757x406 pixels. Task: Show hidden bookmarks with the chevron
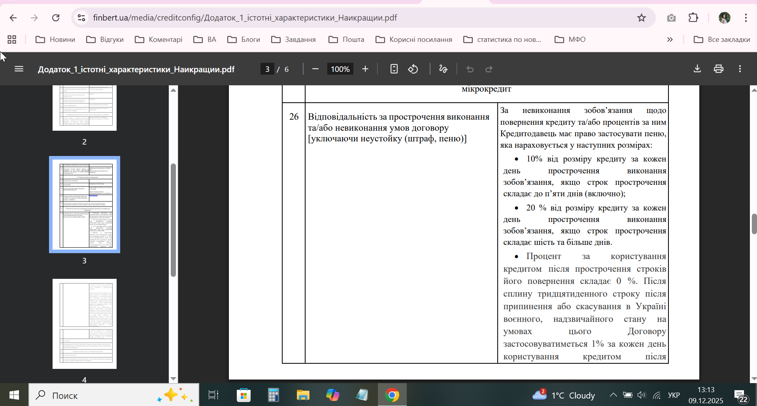click(x=670, y=39)
